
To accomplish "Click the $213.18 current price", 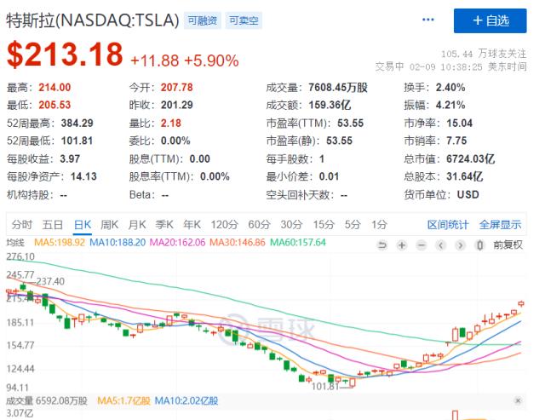I will pos(65,55).
